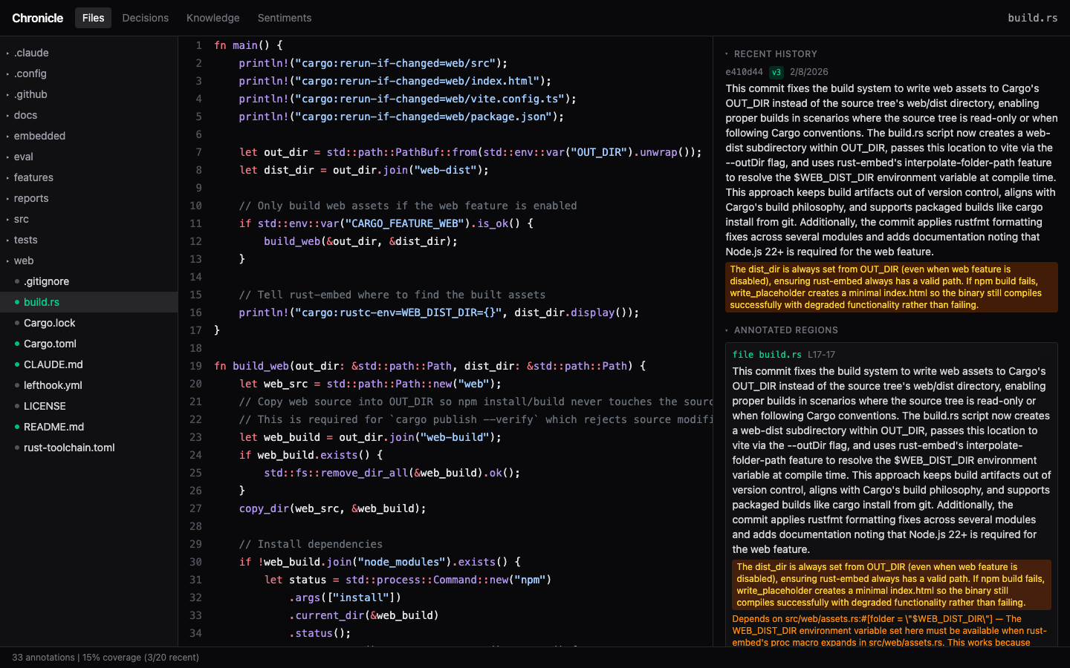
Task: Click the v3 version badge
Action: coord(776,72)
